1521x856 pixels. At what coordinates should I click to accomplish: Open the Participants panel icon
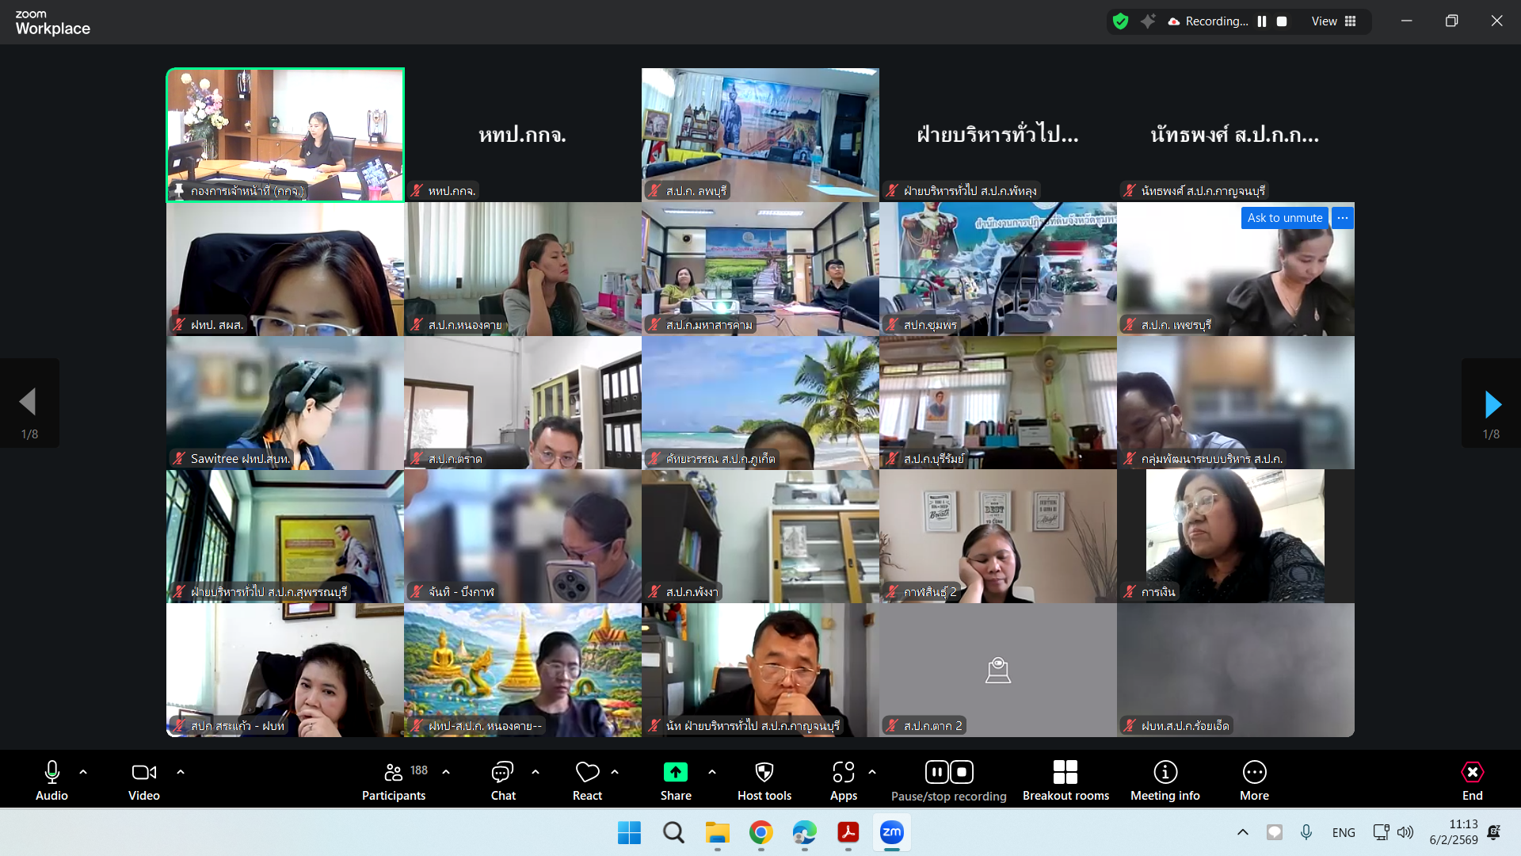(394, 773)
